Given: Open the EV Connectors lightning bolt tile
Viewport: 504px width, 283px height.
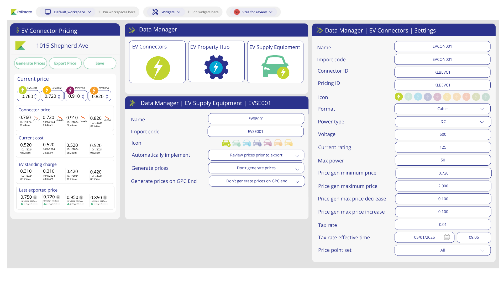Looking at the screenshot, I should [158, 68].
